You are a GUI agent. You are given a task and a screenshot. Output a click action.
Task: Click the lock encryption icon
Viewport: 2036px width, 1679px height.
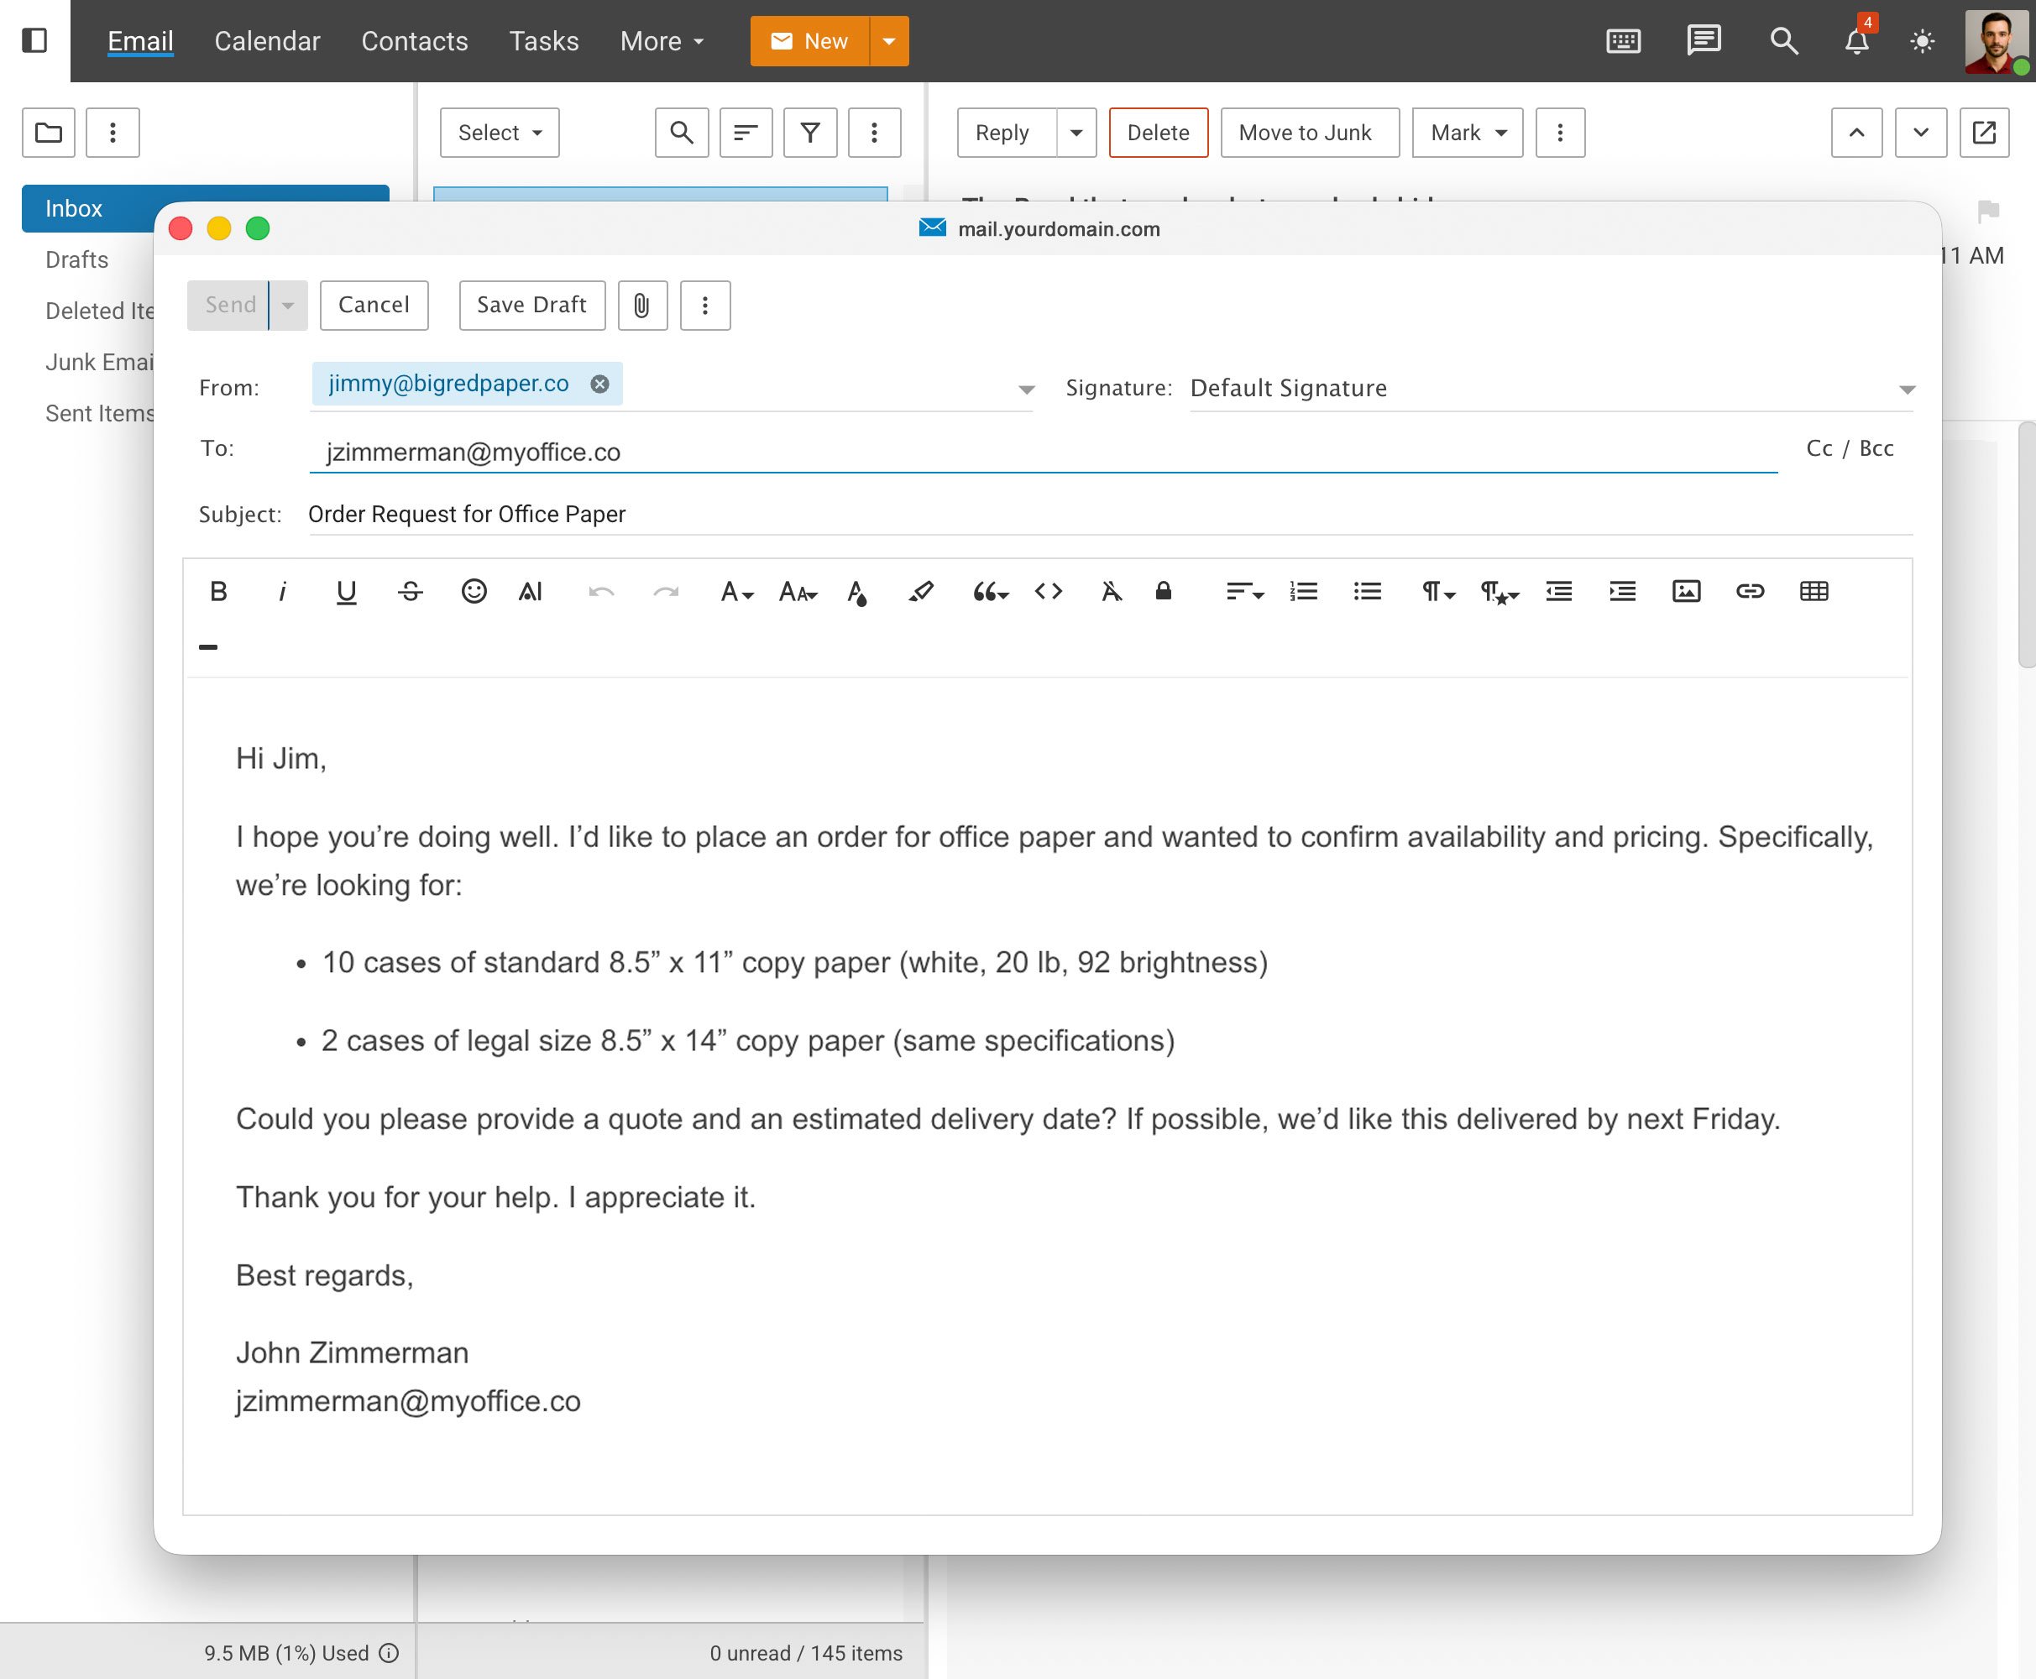coord(1163,591)
